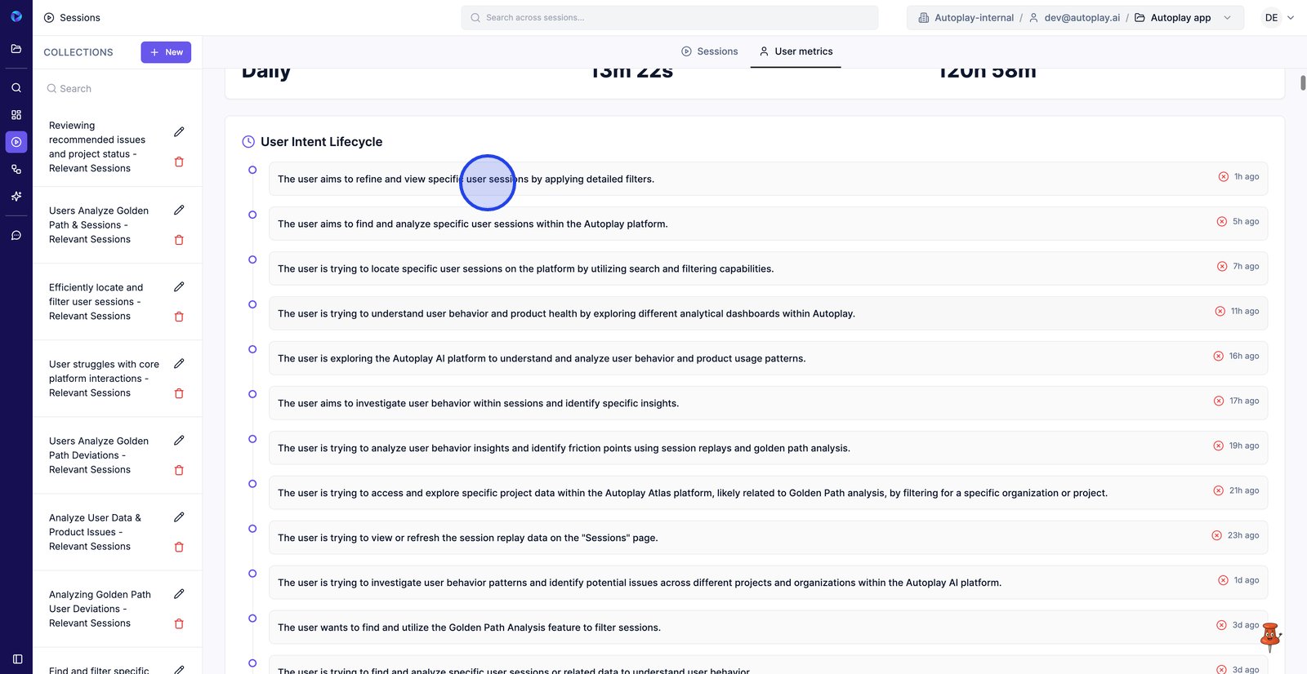Open the chat bubble icon in sidebar

click(x=16, y=236)
